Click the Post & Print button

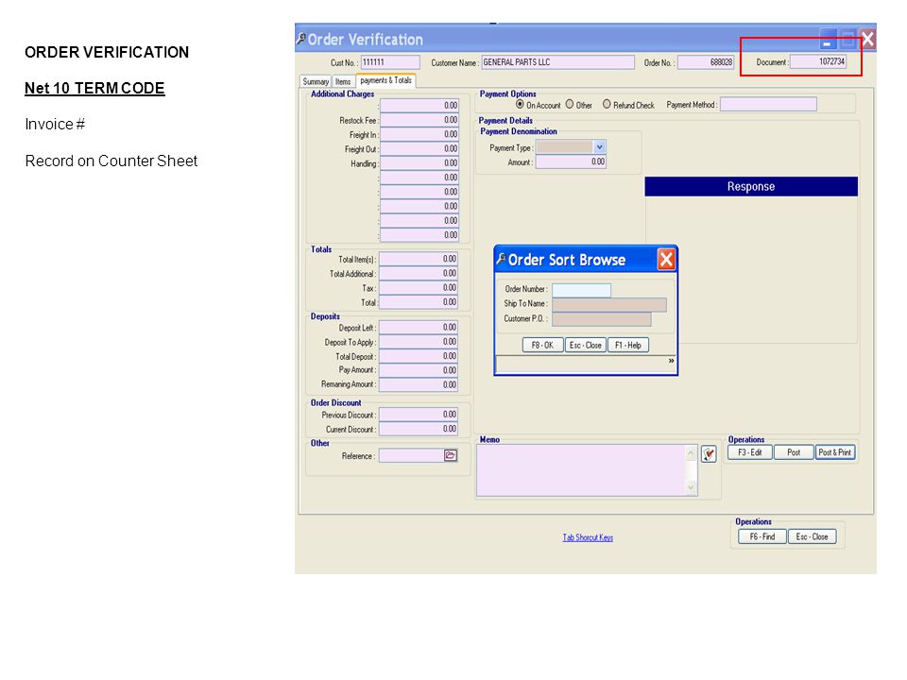[834, 452]
